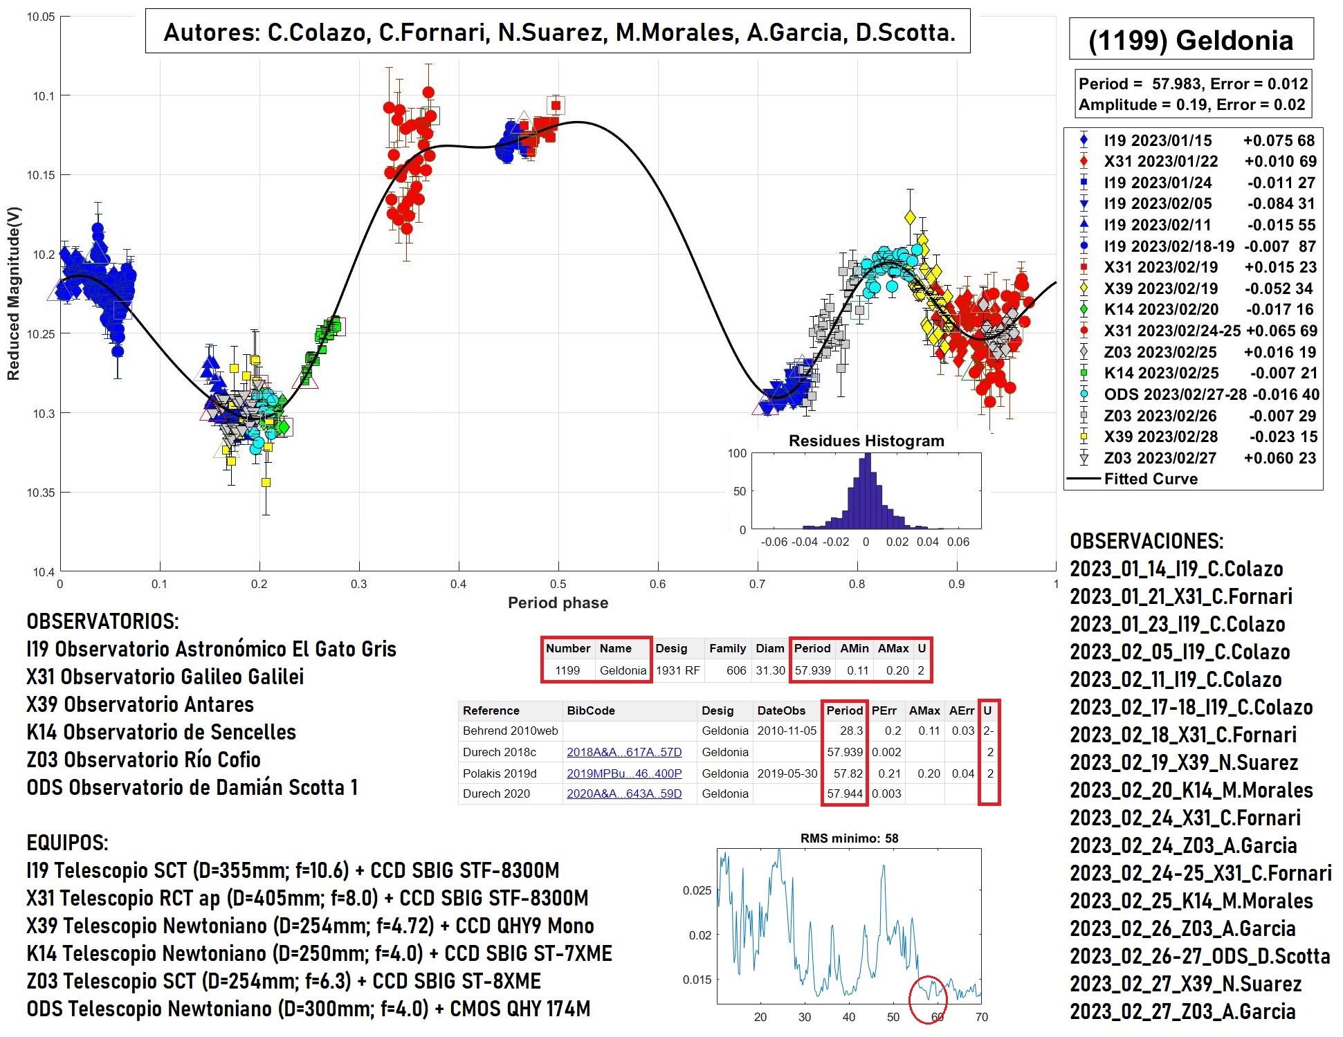This screenshot has height=1037, width=1343.
Task: Click the EQUIPOS heading
Action: point(68,843)
